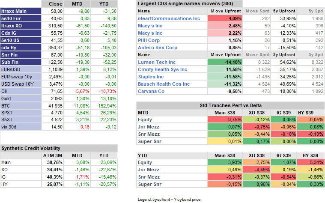This screenshot has width=325, height=203.
Task: Click MTD Equity Main S38 cell -0,75%
Action: point(225,119)
